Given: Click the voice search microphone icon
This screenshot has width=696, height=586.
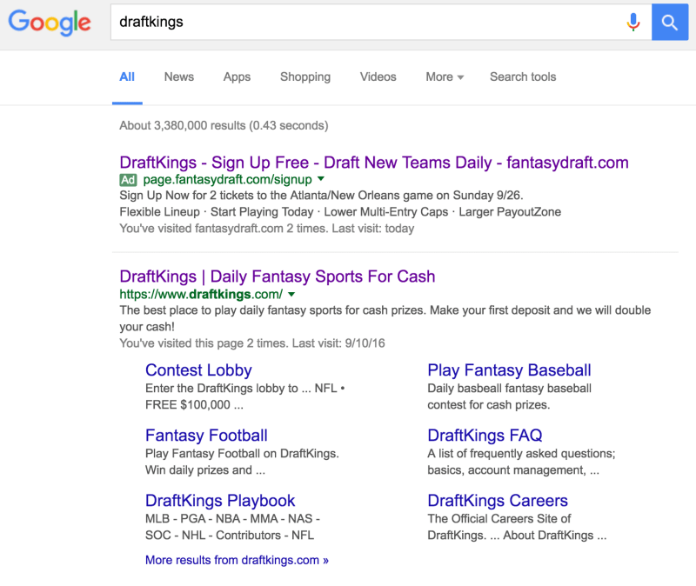Looking at the screenshot, I should click(633, 22).
